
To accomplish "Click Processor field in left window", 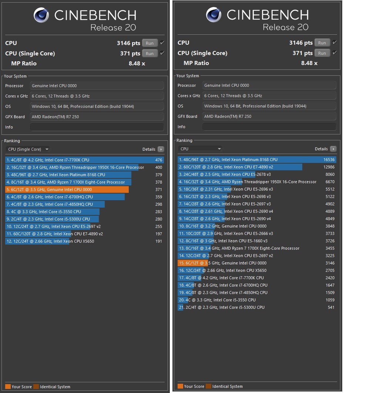I will [x=97, y=86].
